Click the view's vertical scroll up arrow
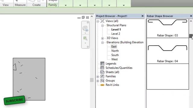Viewport: 193px width, 108px height. (x=92, y=16)
